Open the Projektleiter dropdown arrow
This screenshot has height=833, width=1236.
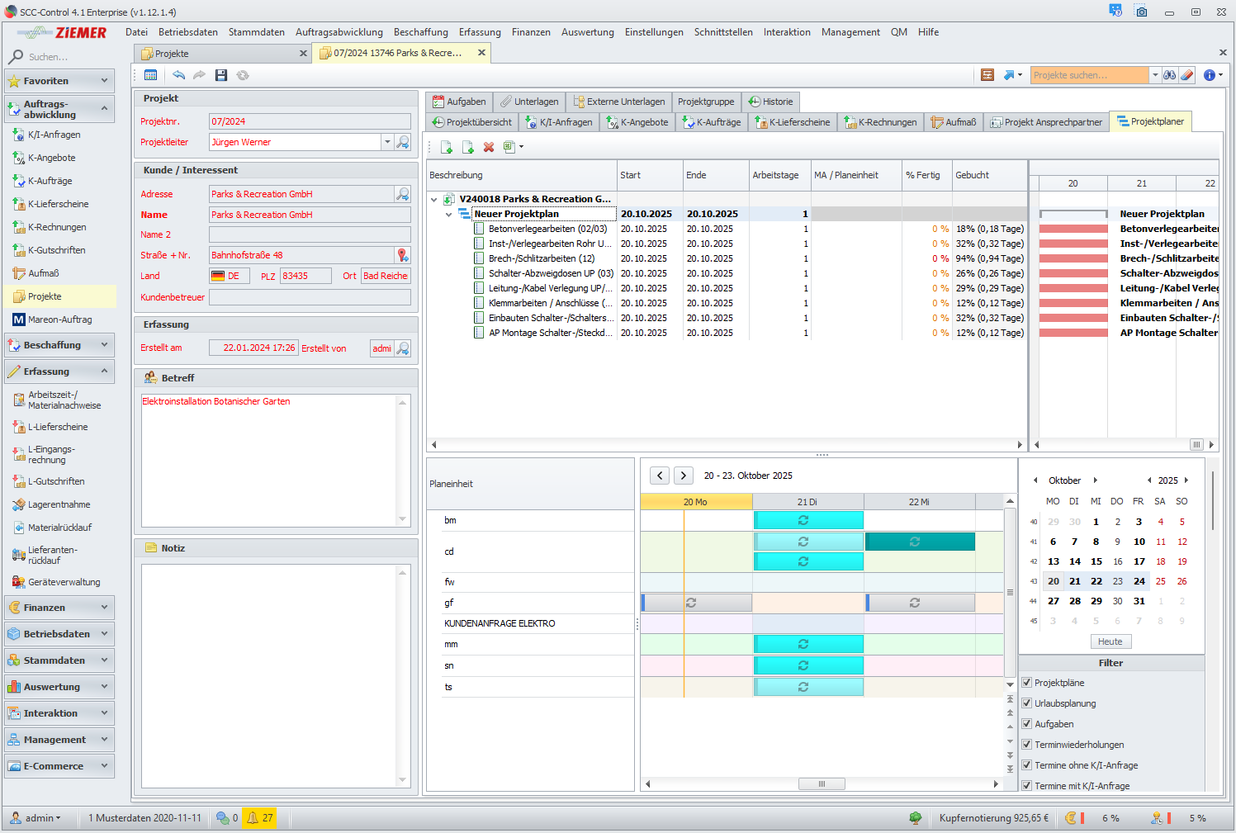click(386, 142)
